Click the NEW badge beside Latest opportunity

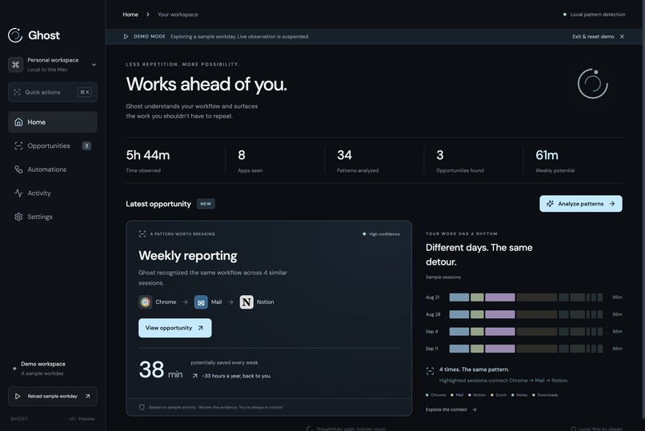tap(206, 204)
